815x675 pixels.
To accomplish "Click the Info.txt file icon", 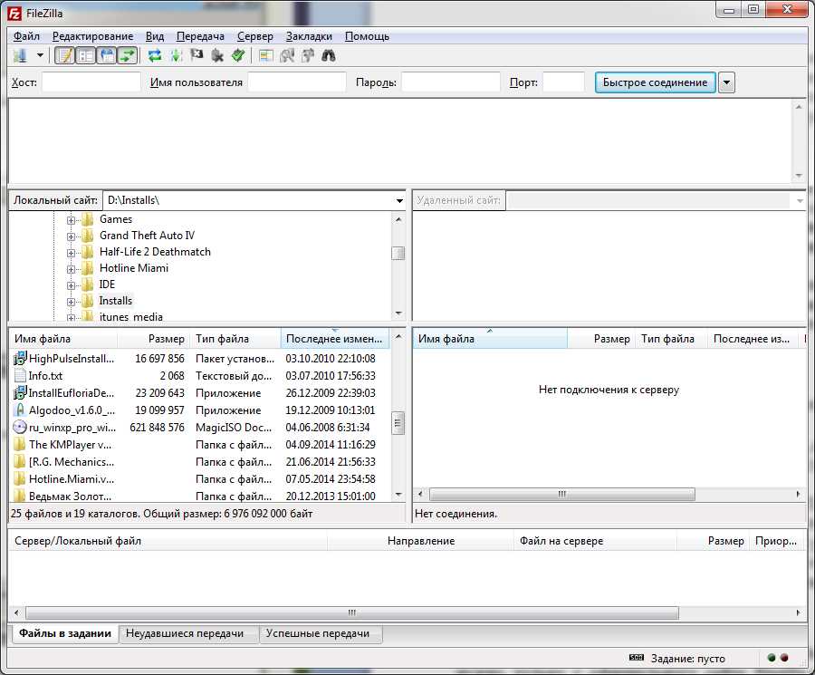I will [20, 375].
